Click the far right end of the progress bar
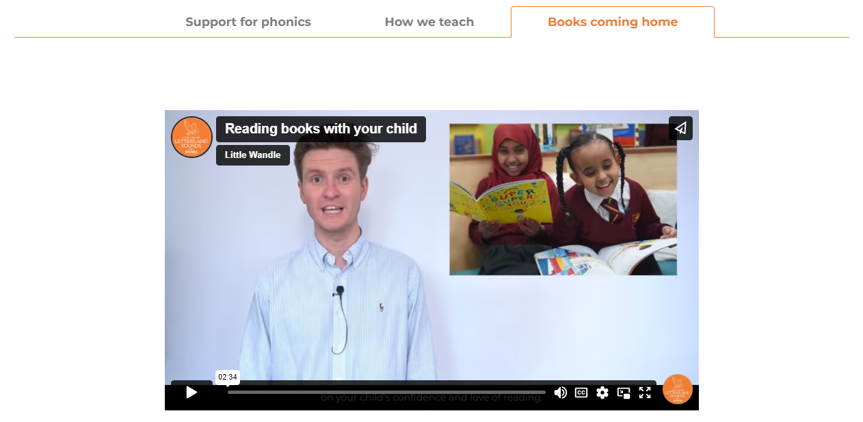Screen dimensions: 863x422 [x=544, y=393]
